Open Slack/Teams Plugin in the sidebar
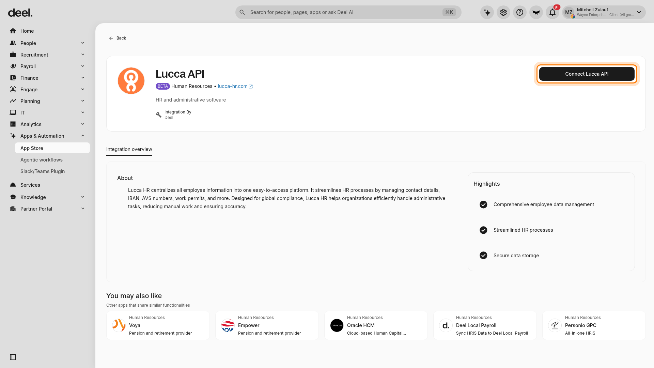654x368 pixels. 52,171
